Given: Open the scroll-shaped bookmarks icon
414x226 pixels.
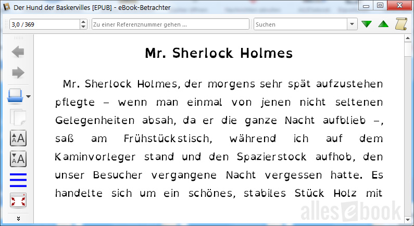Looking at the screenshot, I should (402, 24).
